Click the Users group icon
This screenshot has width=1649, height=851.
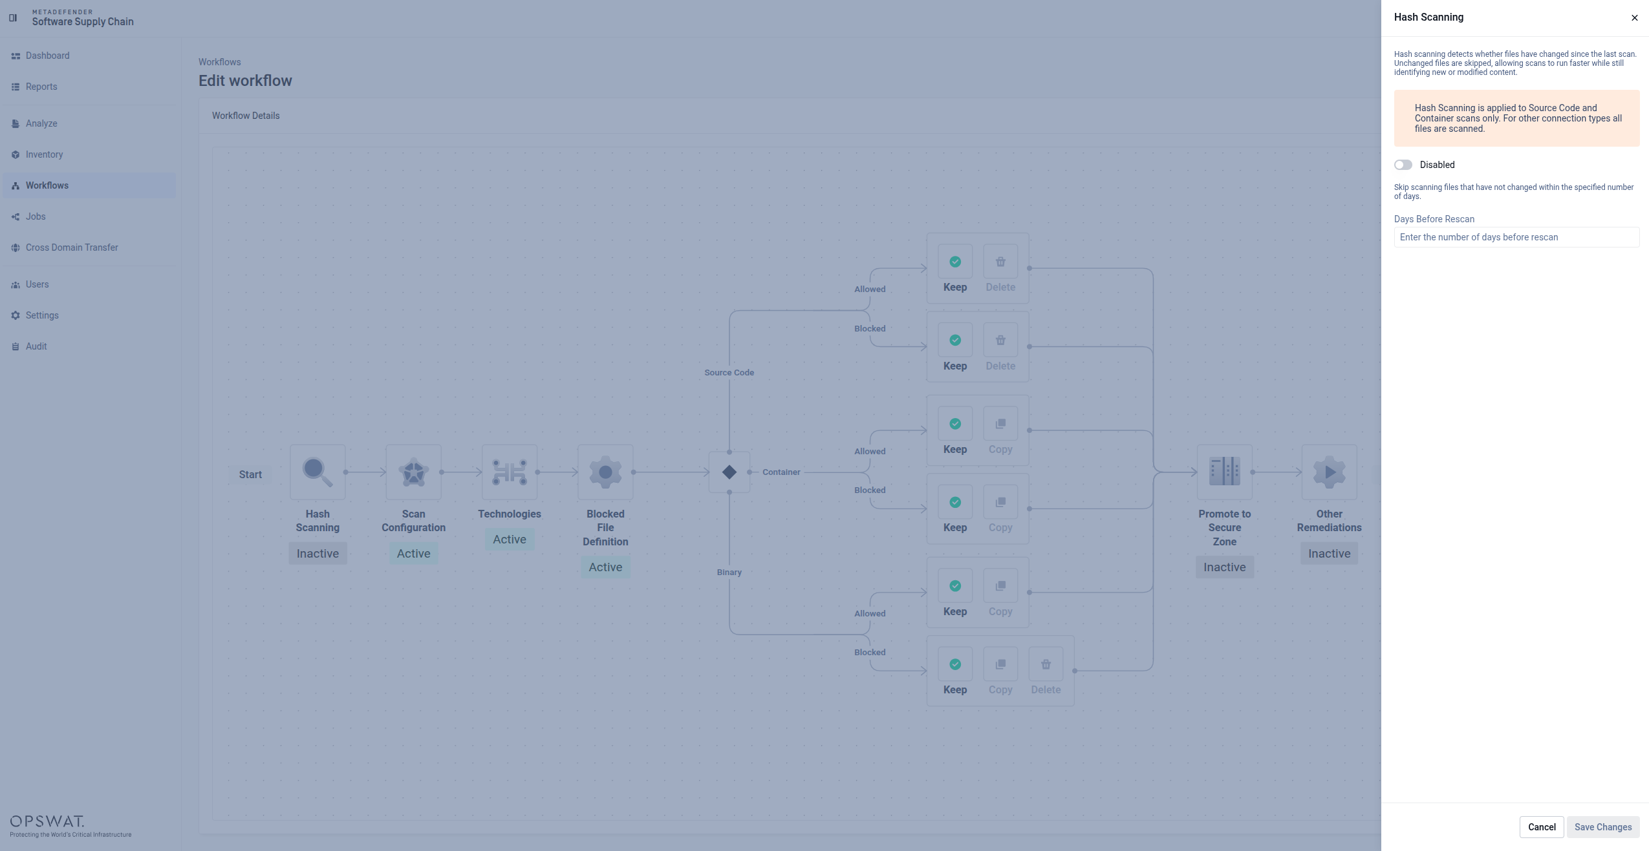pos(16,285)
